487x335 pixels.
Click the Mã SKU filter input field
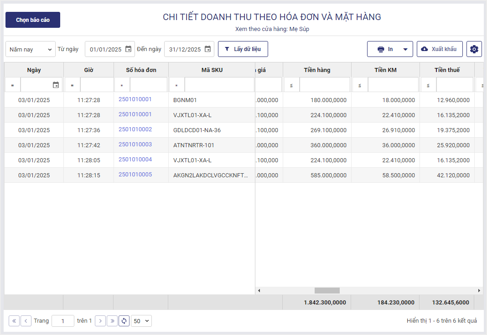(x=219, y=85)
